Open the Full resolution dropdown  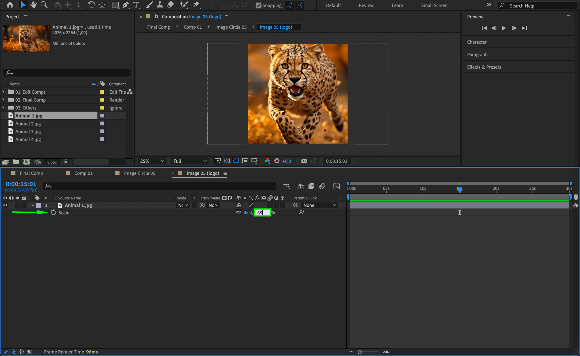pyautogui.click(x=190, y=161)
